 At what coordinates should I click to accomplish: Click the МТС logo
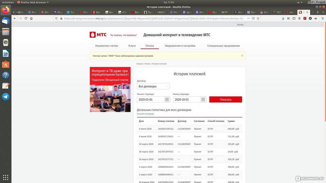click(98, 35)
